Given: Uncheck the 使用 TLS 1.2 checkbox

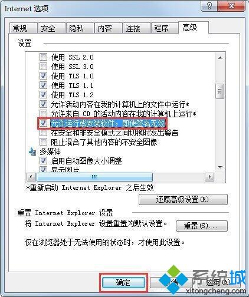Looking at the screenshot, I should coord(43,95).
